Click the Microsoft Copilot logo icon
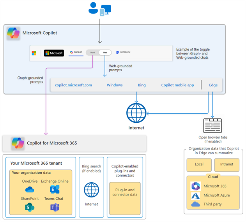The width and height of the screenshot is (246, 222). click(13, 33)
